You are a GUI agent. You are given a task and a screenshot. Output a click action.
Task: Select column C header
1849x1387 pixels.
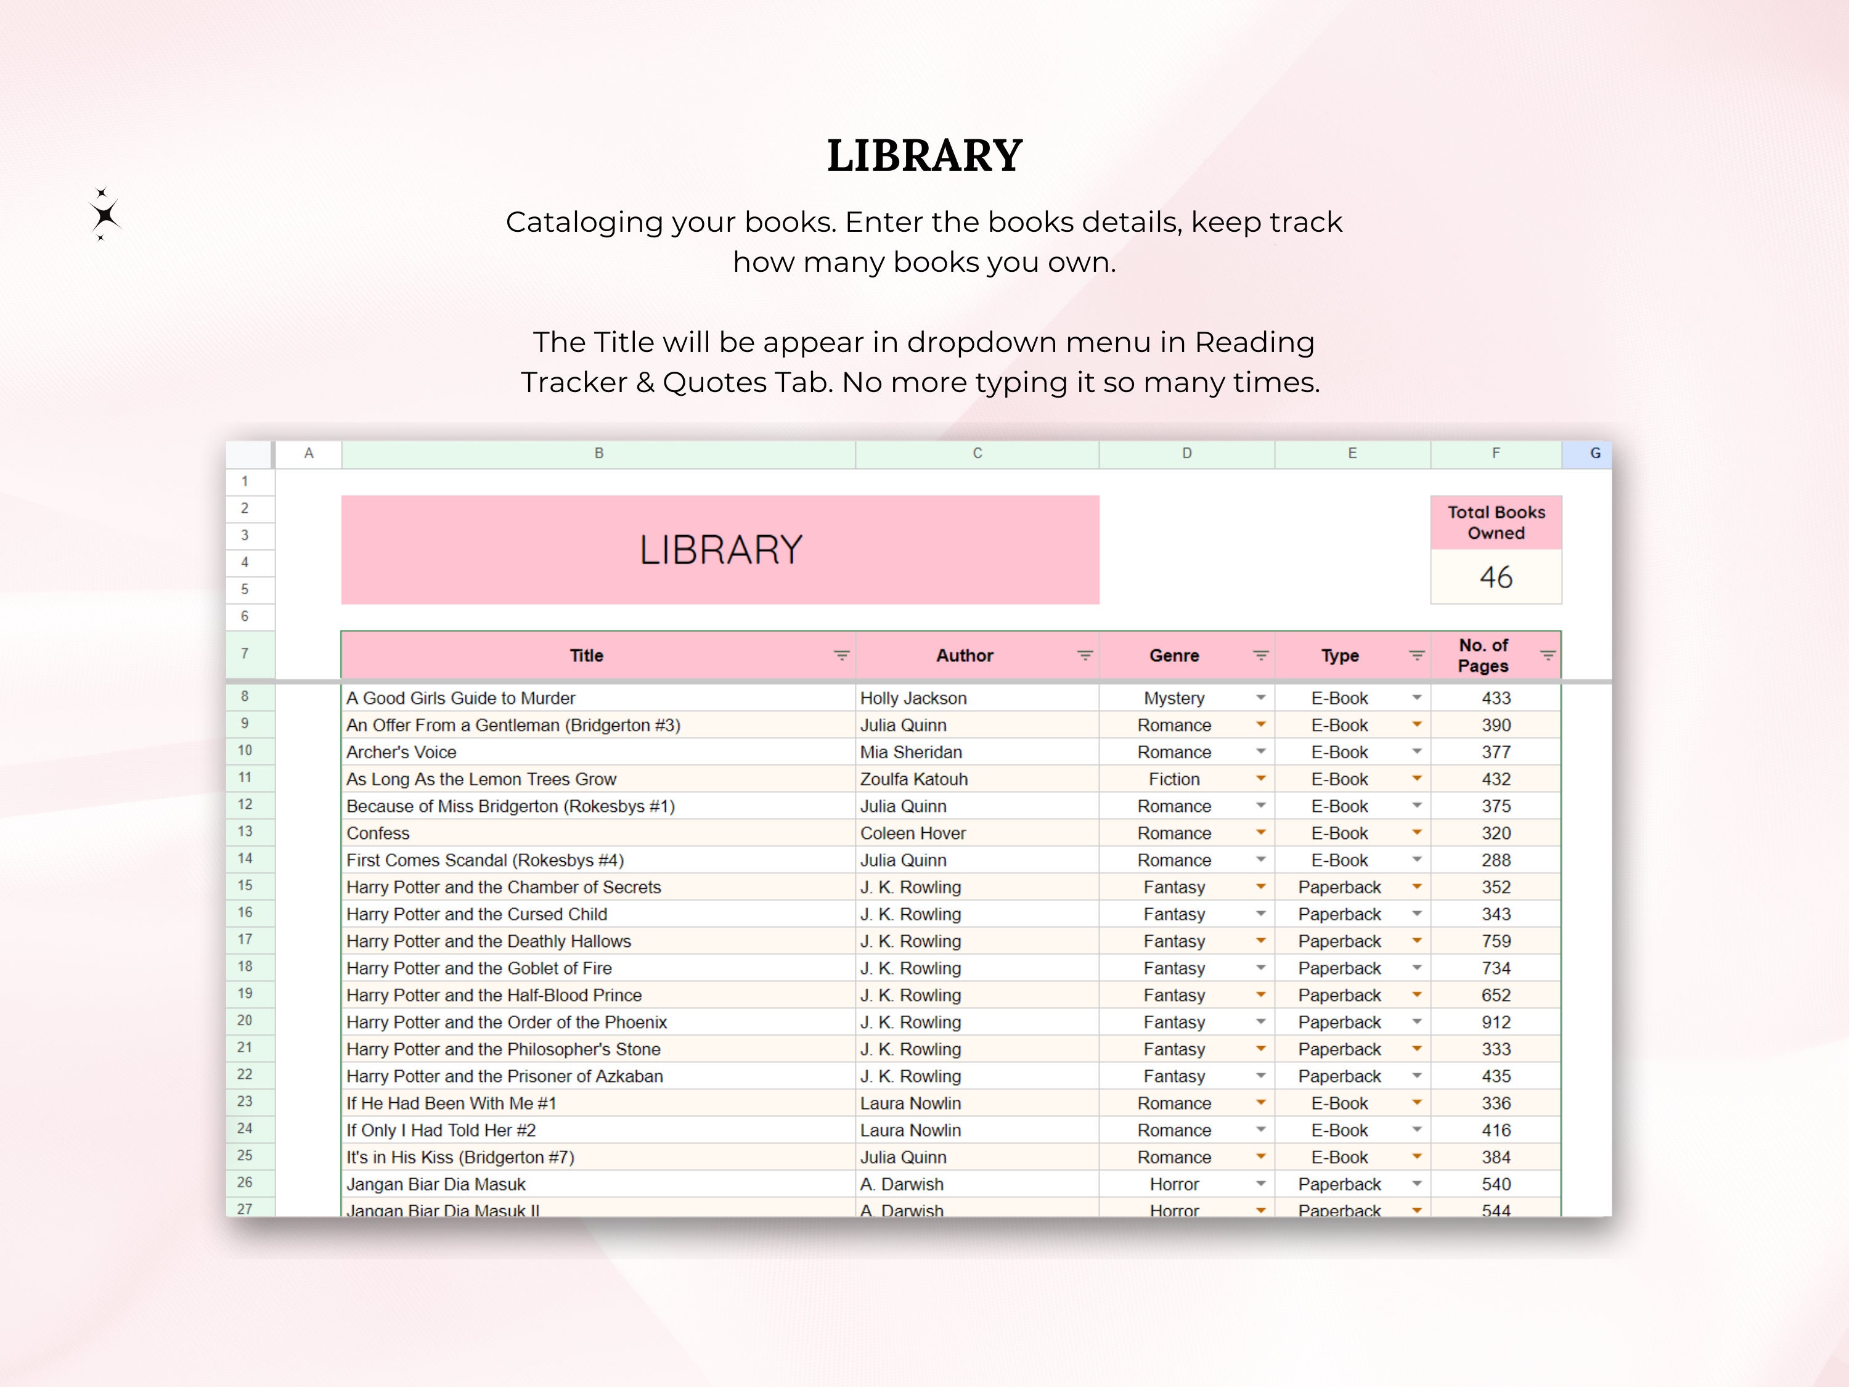point(977,453)
